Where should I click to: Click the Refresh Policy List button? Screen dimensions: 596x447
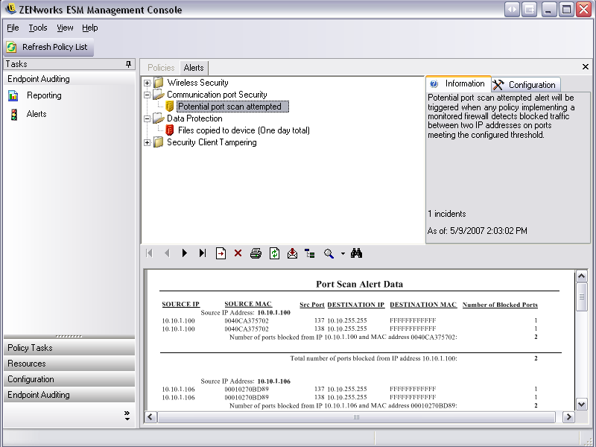(48, 47)
